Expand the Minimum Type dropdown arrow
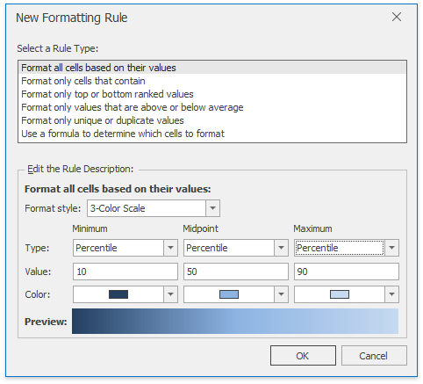The image size is (423, 384). click(x=170, y=248)
